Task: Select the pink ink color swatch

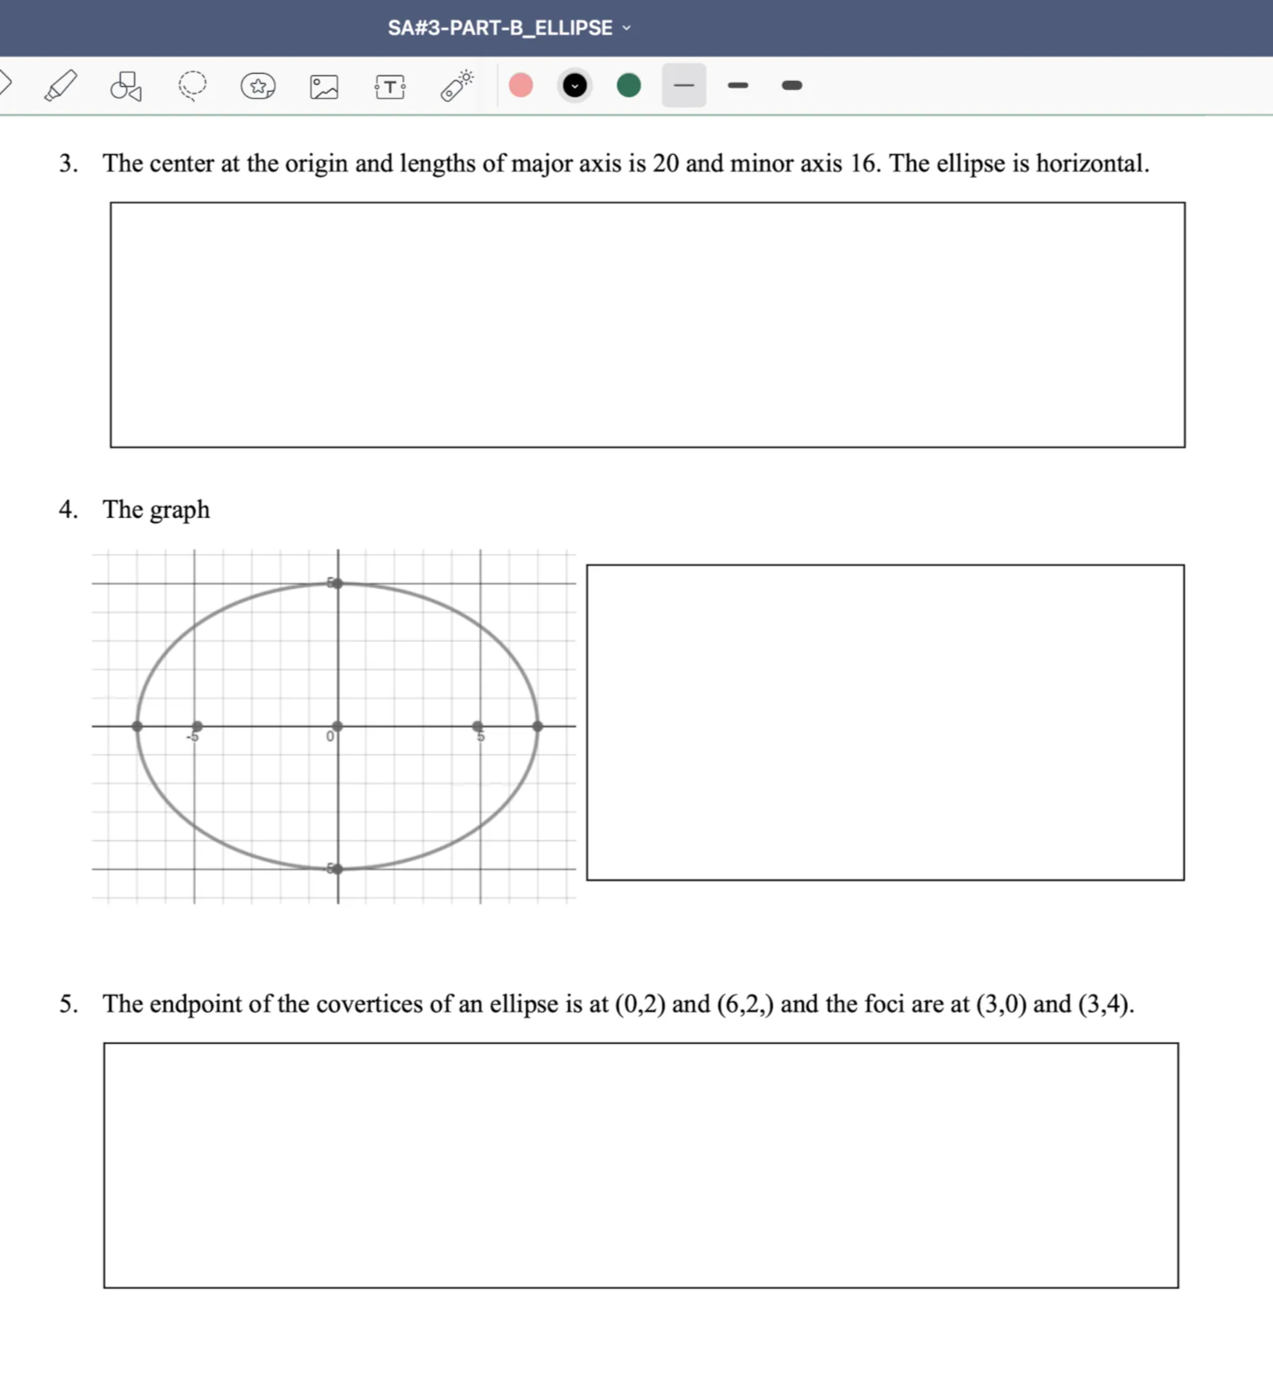Action: point(520,85)
